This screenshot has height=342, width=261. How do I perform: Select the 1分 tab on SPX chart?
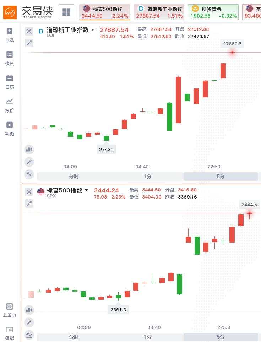pyautogui.click(x=147, y=337)
